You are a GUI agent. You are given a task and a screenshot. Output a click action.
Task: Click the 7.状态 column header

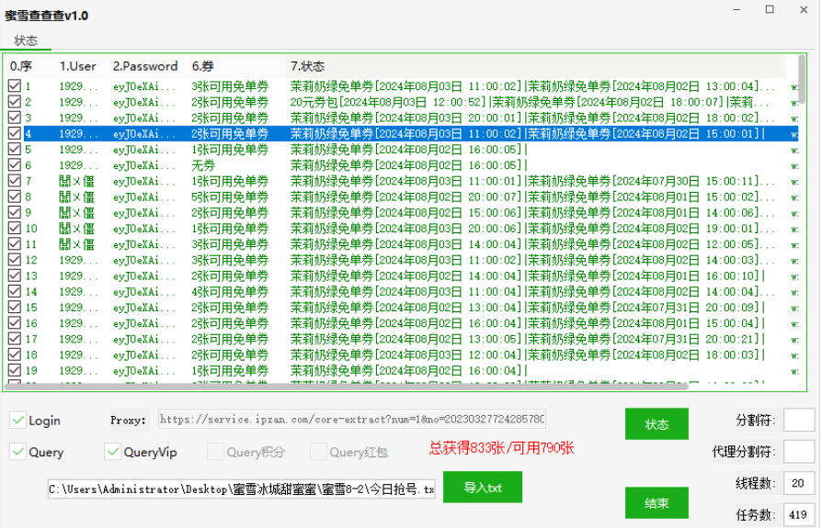[307, 66]
